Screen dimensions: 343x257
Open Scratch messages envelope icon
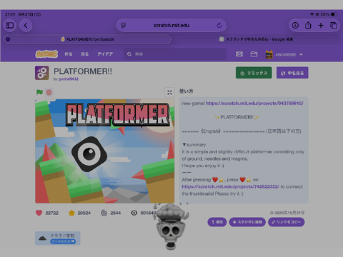point(239,54)
